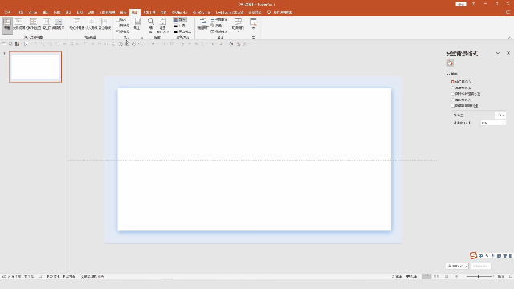Click the spell check icon in the status bar
The height and width of the screenshot is (289, 514).
pos(40,276)
